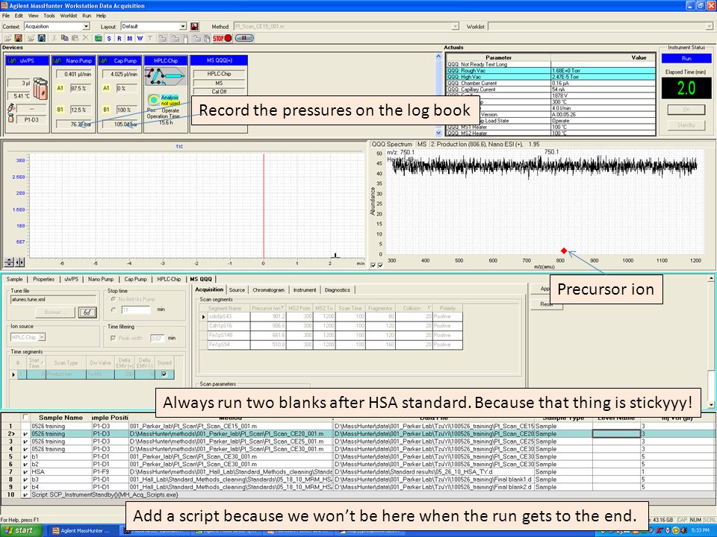Click the blue W toolbar icon
This screenshot has height=537, width=717.
[x=140, y=38]
